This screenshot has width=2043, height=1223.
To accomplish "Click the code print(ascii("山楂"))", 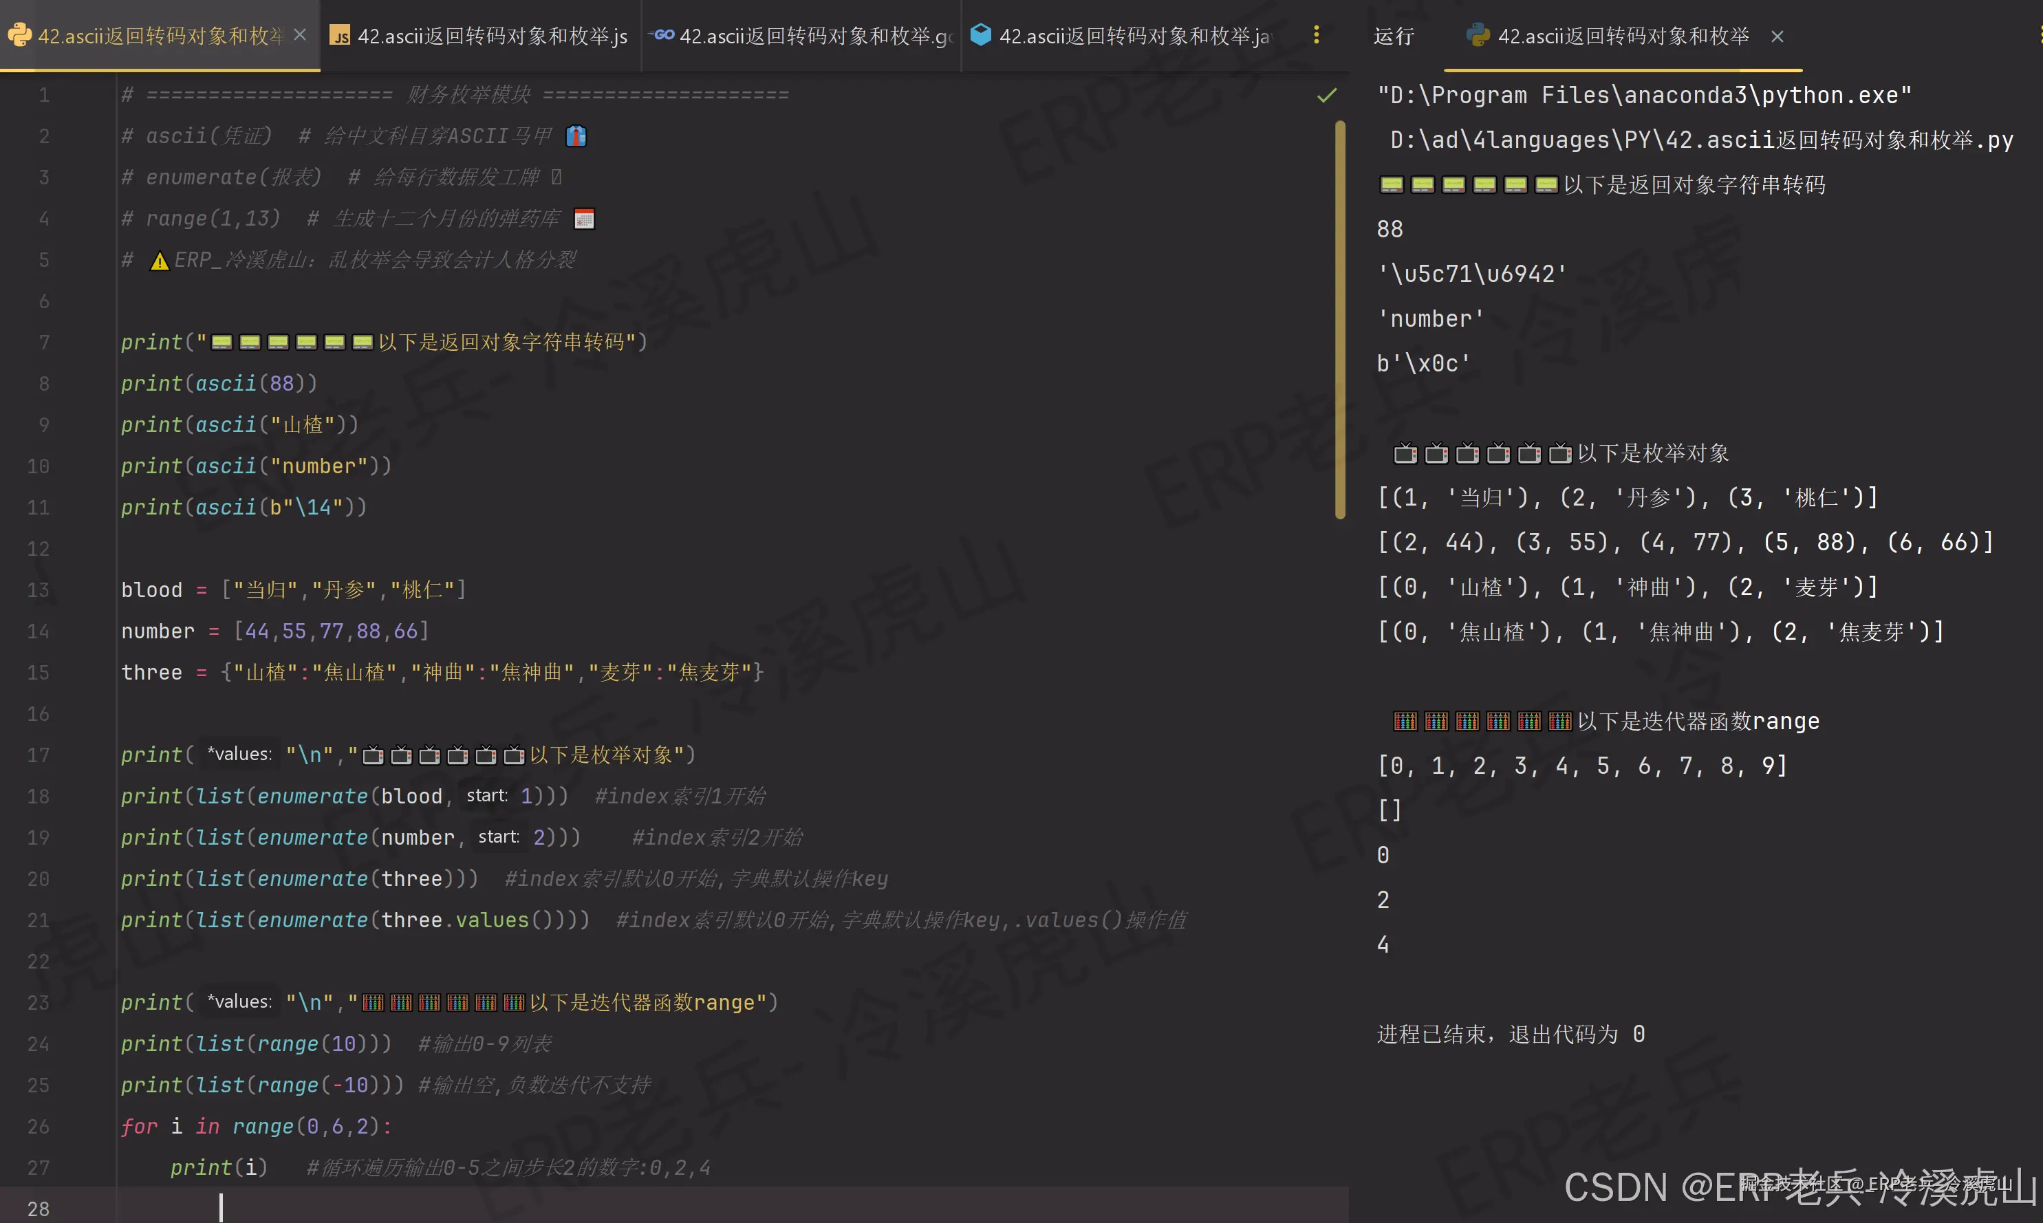I will coord(240,425).
